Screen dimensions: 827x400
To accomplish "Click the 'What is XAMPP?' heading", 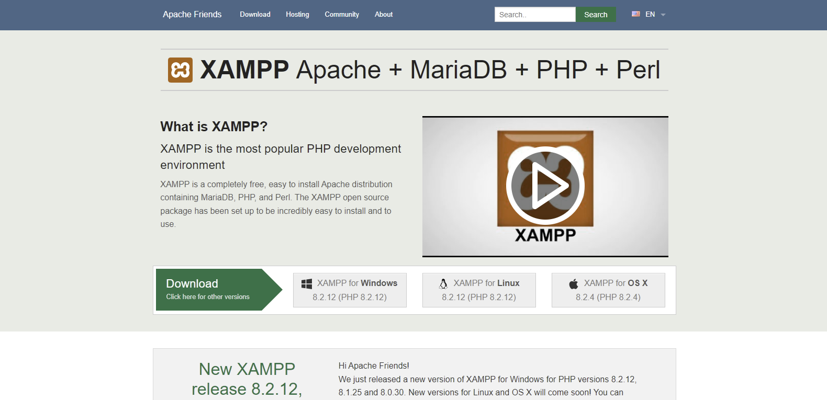I will 214,127.
